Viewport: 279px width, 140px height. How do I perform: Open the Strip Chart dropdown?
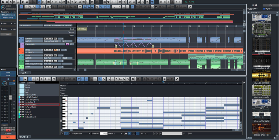point(81,134)
